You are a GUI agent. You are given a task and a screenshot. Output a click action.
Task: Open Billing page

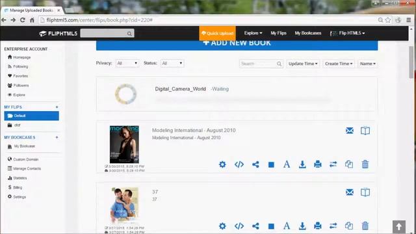(15, 187)
